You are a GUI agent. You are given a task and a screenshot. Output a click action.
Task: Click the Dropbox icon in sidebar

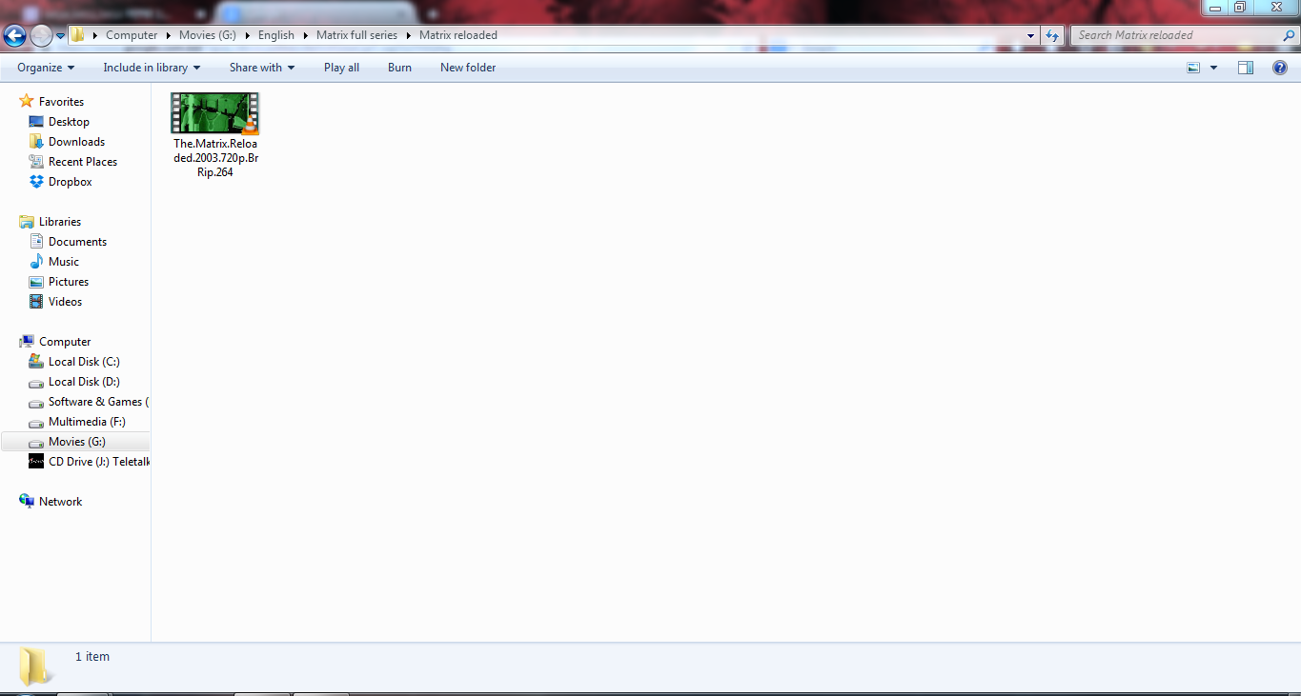tap(36, 182)
